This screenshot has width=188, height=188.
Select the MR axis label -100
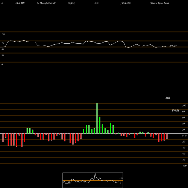coord(184,166)
